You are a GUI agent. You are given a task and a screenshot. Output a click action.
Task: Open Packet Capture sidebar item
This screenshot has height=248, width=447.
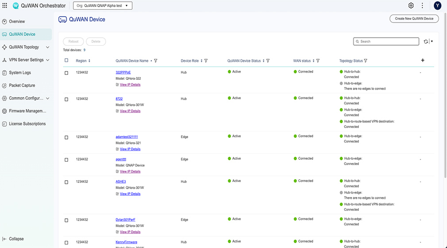(x=22, y=85)
